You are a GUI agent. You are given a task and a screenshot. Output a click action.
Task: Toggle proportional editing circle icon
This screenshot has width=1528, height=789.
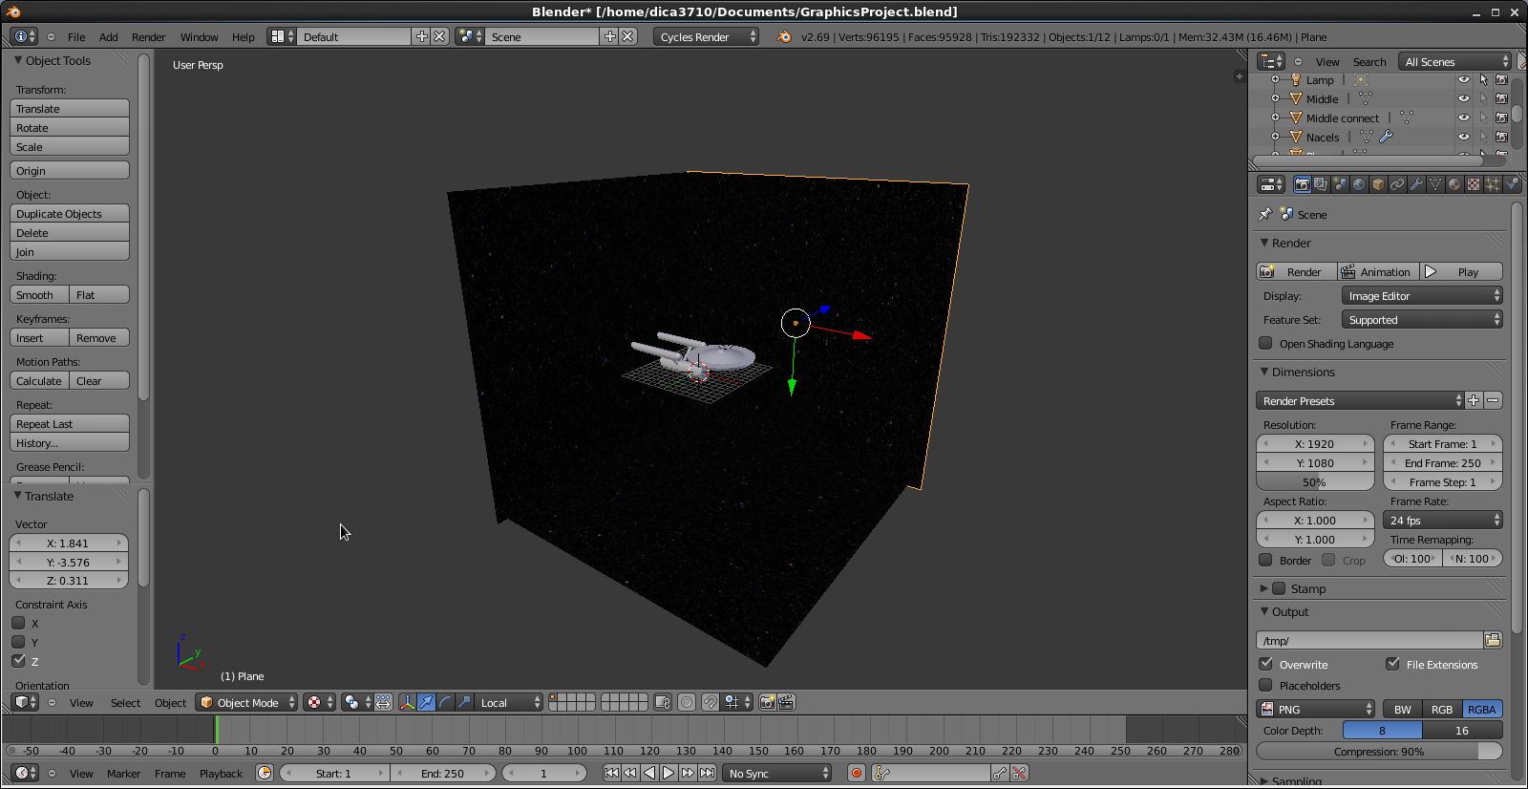click(x=687, y=702)
